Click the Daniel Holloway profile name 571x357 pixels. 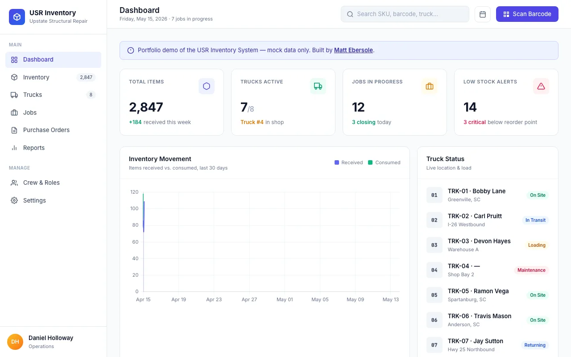51,338
